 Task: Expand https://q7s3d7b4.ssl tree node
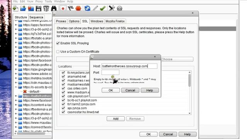coord(16,34)
